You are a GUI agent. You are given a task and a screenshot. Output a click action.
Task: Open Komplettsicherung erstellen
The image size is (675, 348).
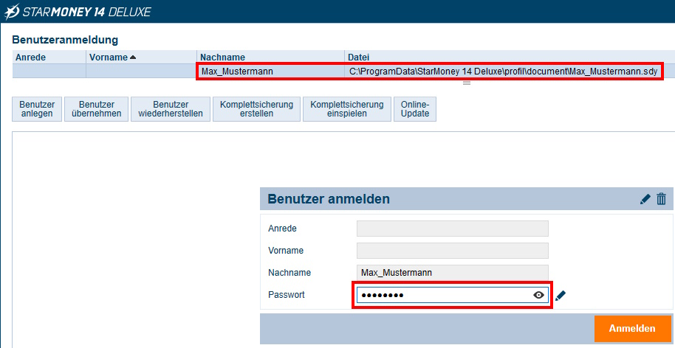[257, 109]
